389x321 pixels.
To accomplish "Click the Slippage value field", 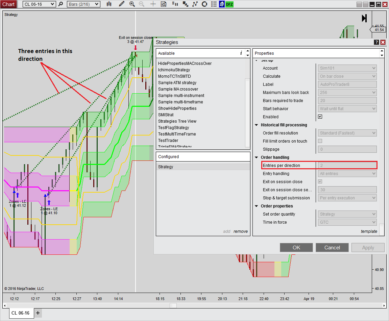I will [347, 149].
